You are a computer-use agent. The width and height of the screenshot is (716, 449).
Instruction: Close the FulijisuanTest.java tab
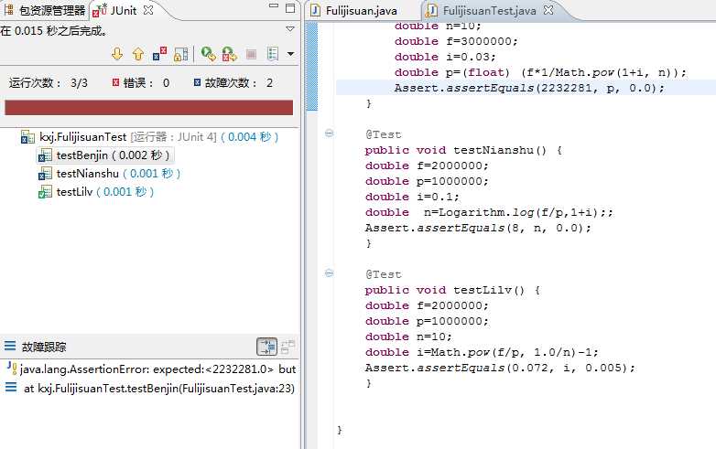548,10
